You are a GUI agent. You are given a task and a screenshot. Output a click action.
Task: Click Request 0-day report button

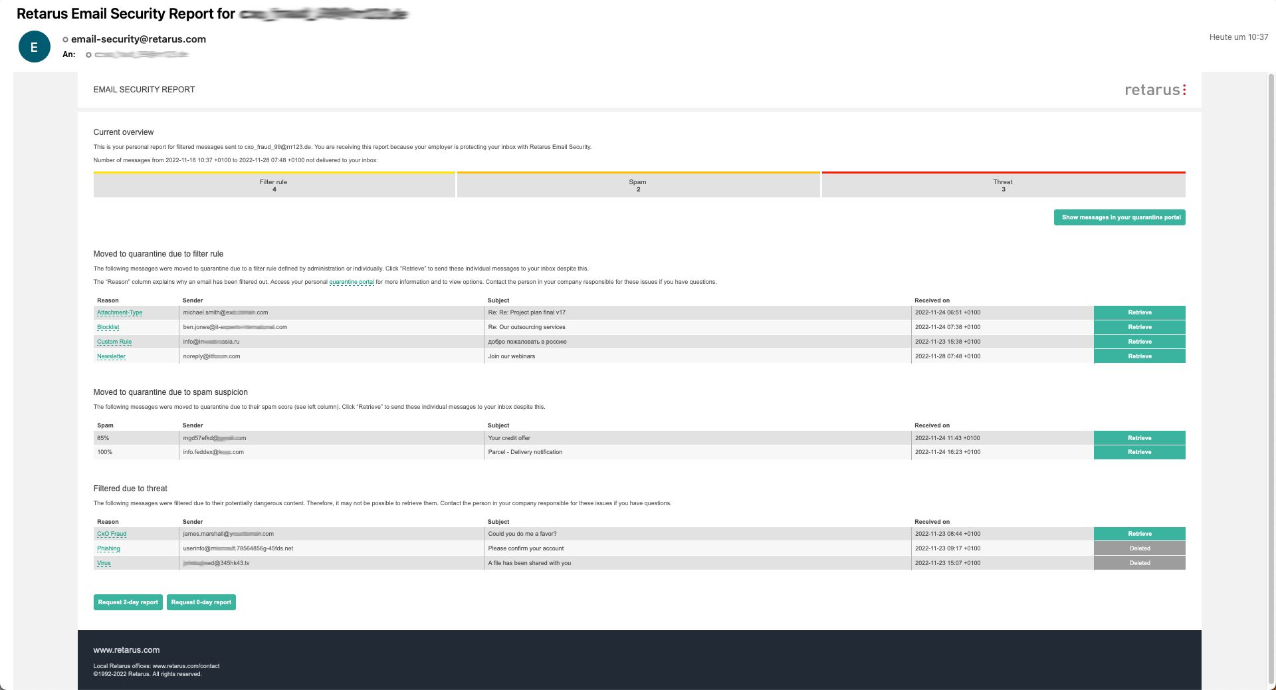click(201, 602)
